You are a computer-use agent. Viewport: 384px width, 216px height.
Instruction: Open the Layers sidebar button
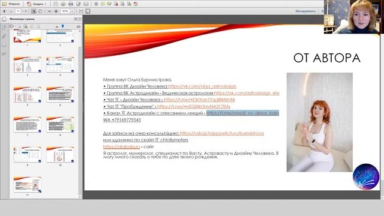coord(4,45)
